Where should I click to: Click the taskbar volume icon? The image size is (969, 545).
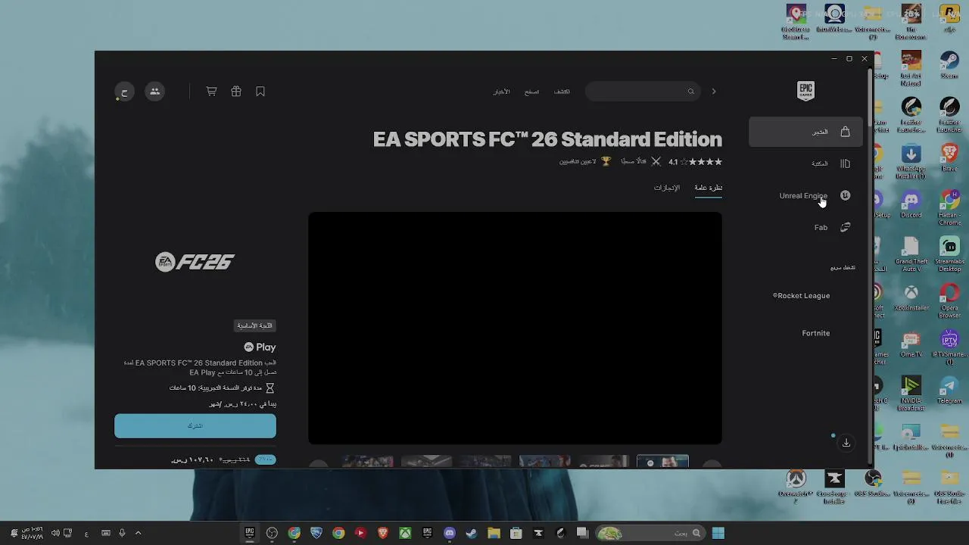(55, 533)
